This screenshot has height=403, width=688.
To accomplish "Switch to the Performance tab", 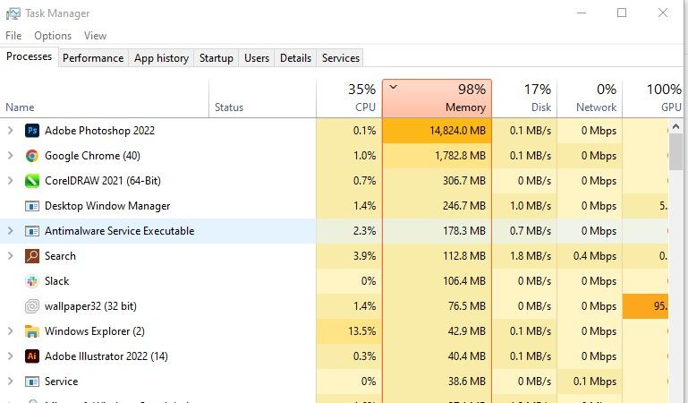I will coord(93,58).
